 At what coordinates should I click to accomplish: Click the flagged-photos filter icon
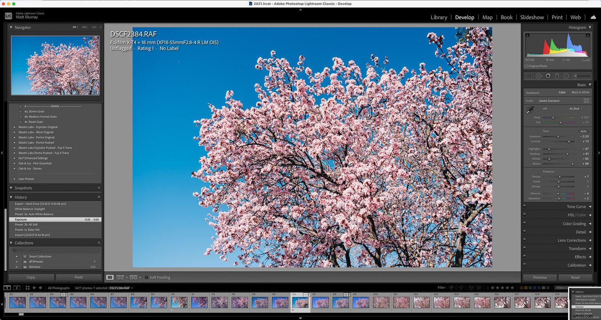[452, 288]
